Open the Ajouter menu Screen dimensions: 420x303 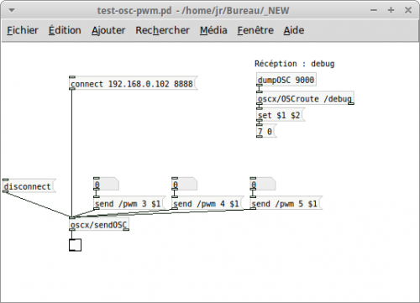108,30
